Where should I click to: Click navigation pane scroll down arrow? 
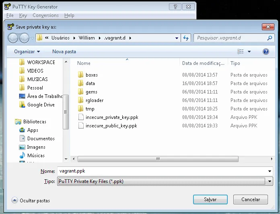coord(66,159)
